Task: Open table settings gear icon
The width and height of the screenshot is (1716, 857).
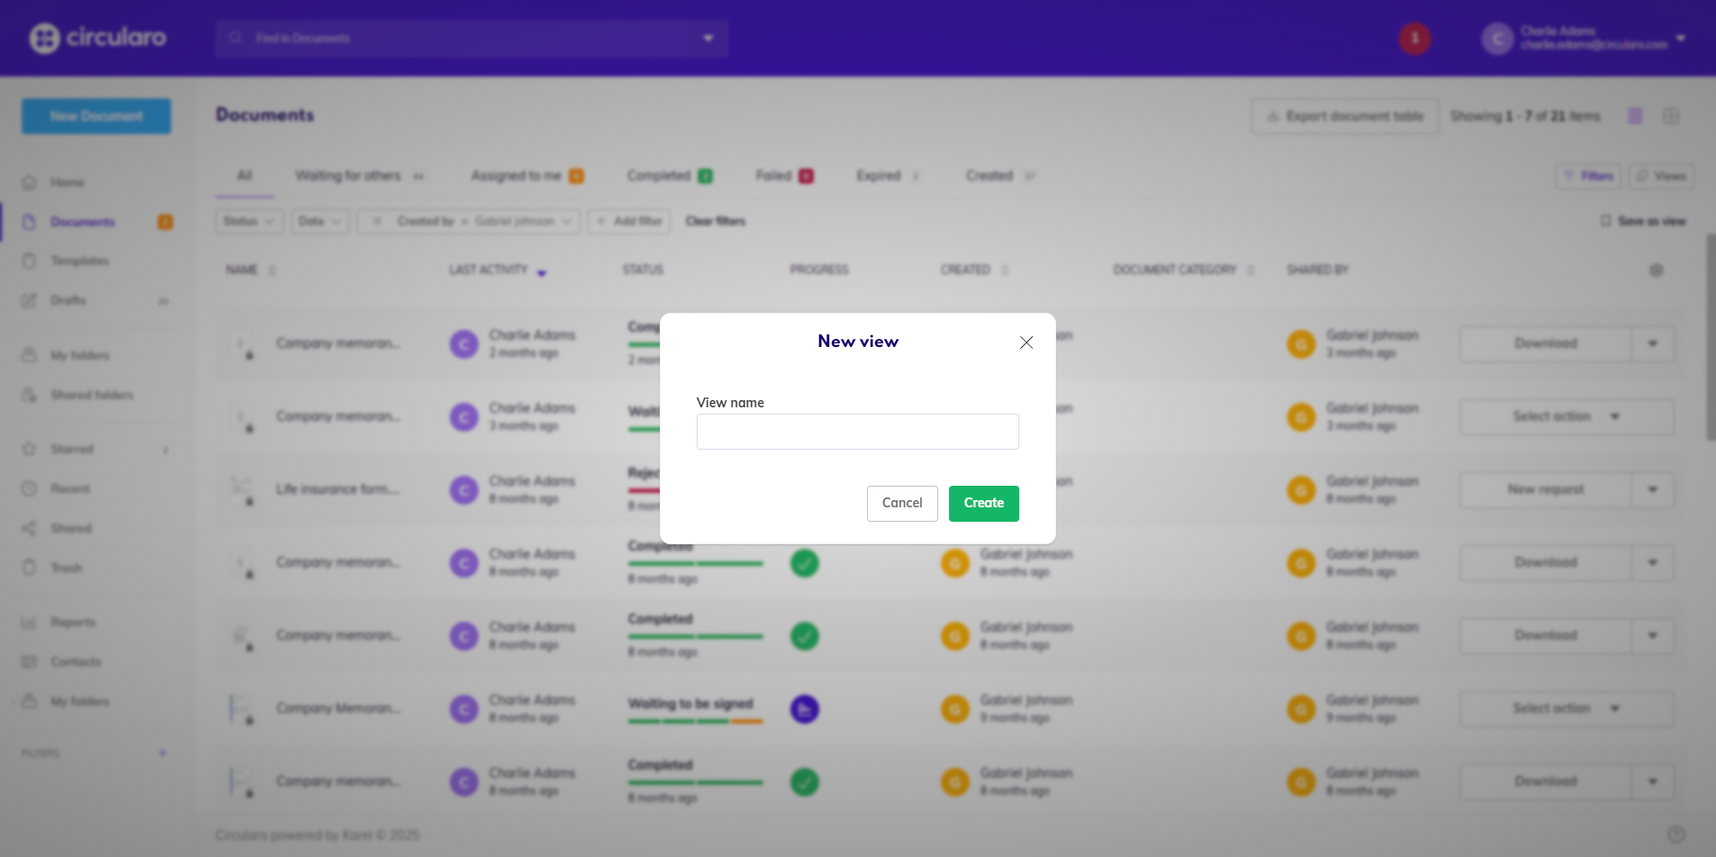Action: coord(1656,270)
